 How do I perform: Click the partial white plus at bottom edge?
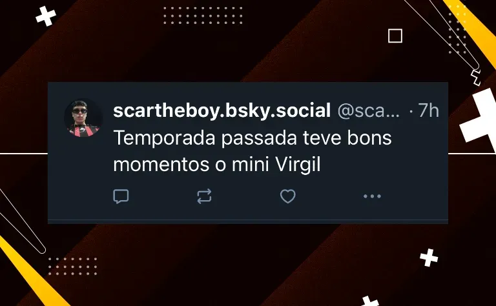370,301
